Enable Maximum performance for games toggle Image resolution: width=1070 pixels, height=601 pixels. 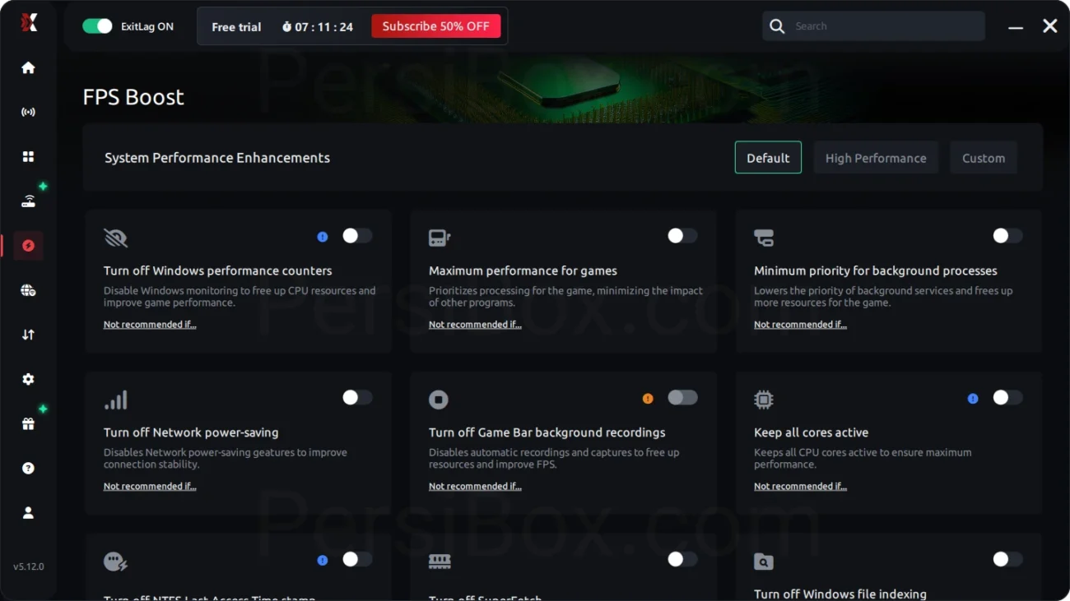(682, 236)
